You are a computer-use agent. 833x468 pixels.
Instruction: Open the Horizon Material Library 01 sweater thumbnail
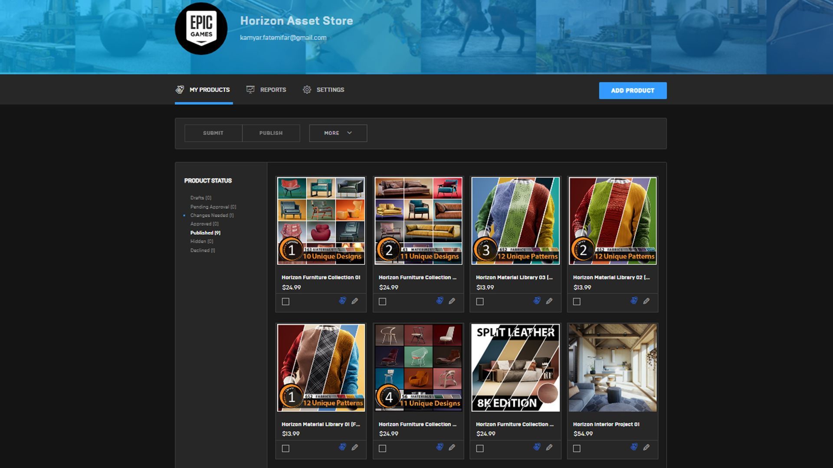tap(321, 367)
